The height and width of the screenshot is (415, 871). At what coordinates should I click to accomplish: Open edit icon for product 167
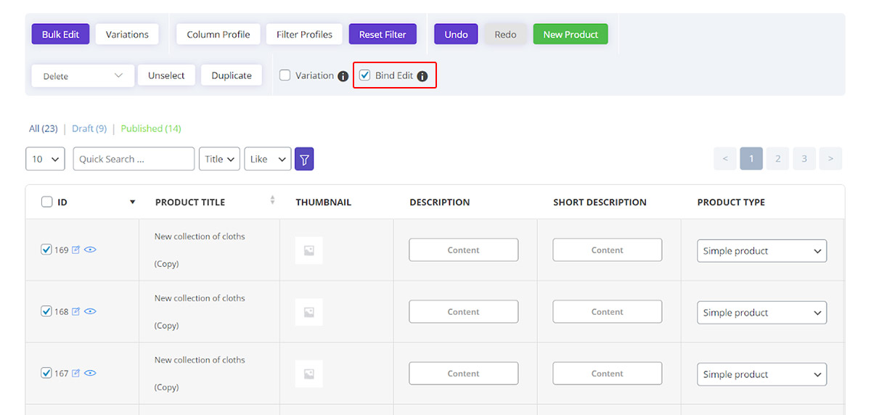click(x=75, y=373)
